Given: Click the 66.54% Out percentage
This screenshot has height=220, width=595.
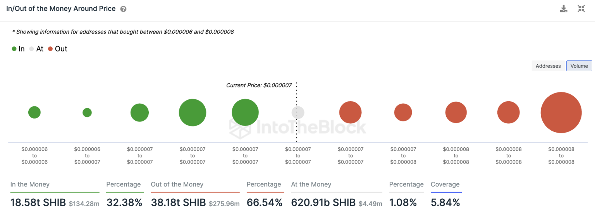Looking at the screenshot, I should [x=265, y=202].
